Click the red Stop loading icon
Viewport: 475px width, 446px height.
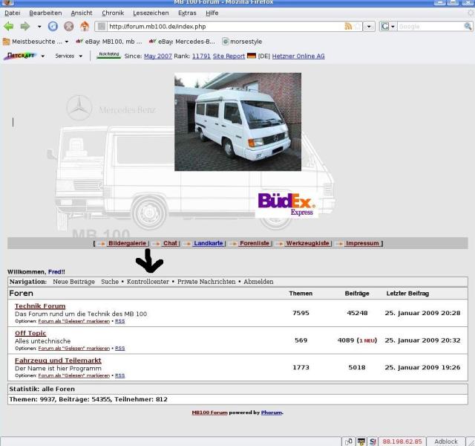click(x=69, y=27)
